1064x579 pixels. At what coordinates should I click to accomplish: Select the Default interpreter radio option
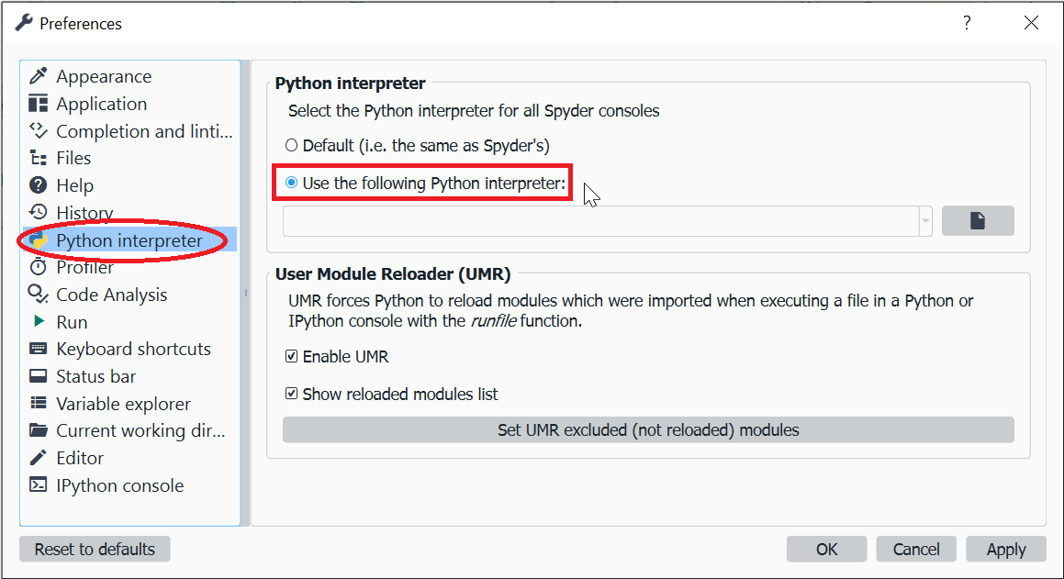pos(291,145)
